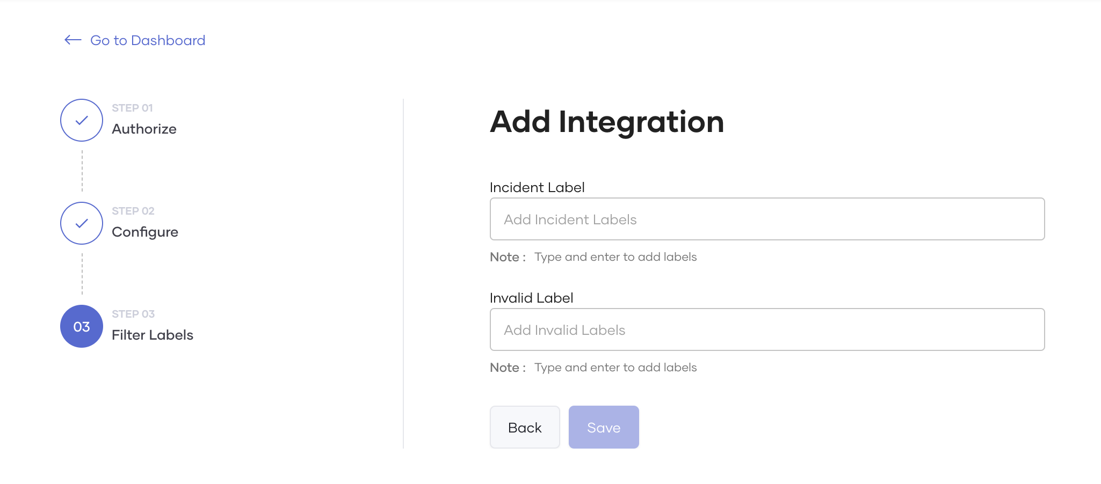
Task: Click the Incident Label field caption
Action: click(537, 187)
